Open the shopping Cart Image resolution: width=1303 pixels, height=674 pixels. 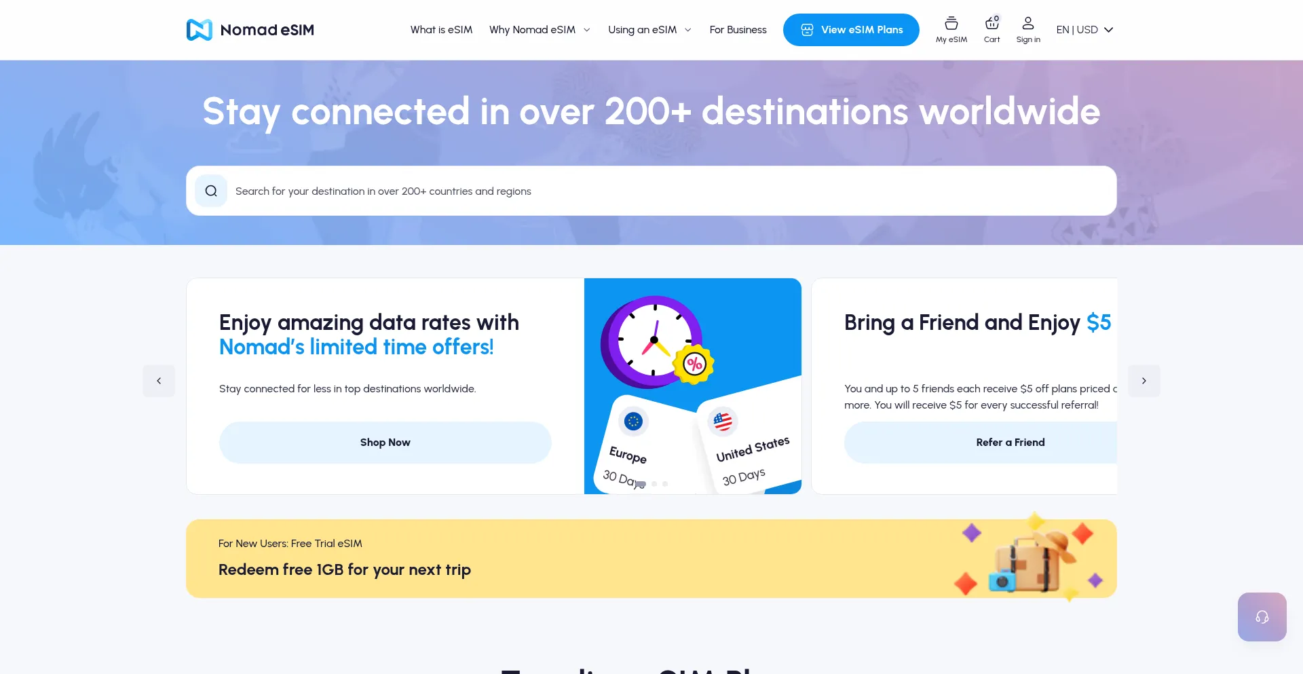[x=992, y=29]
